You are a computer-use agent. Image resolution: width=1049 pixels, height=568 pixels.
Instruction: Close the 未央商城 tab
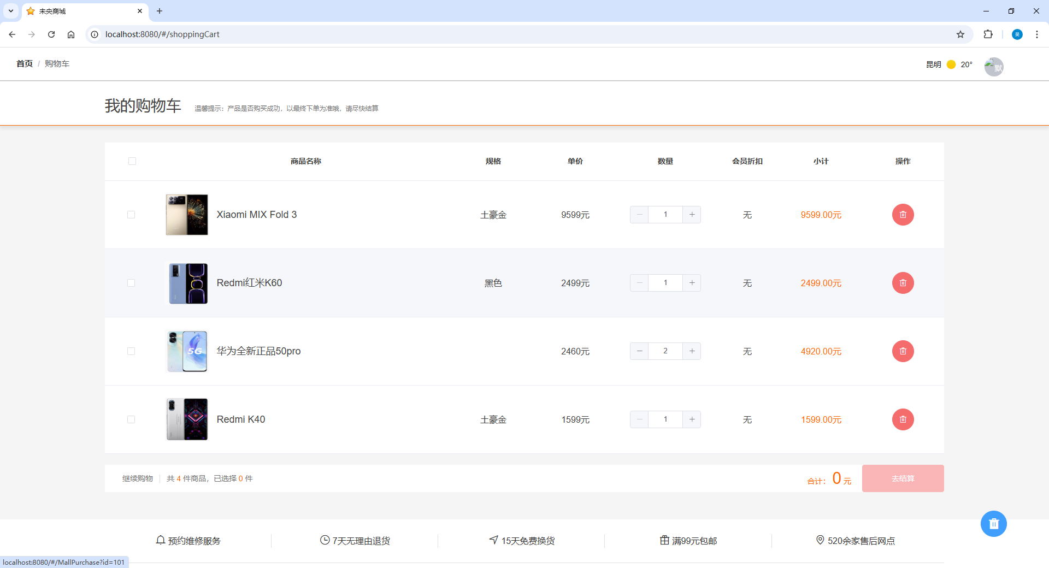pos(140,11)
